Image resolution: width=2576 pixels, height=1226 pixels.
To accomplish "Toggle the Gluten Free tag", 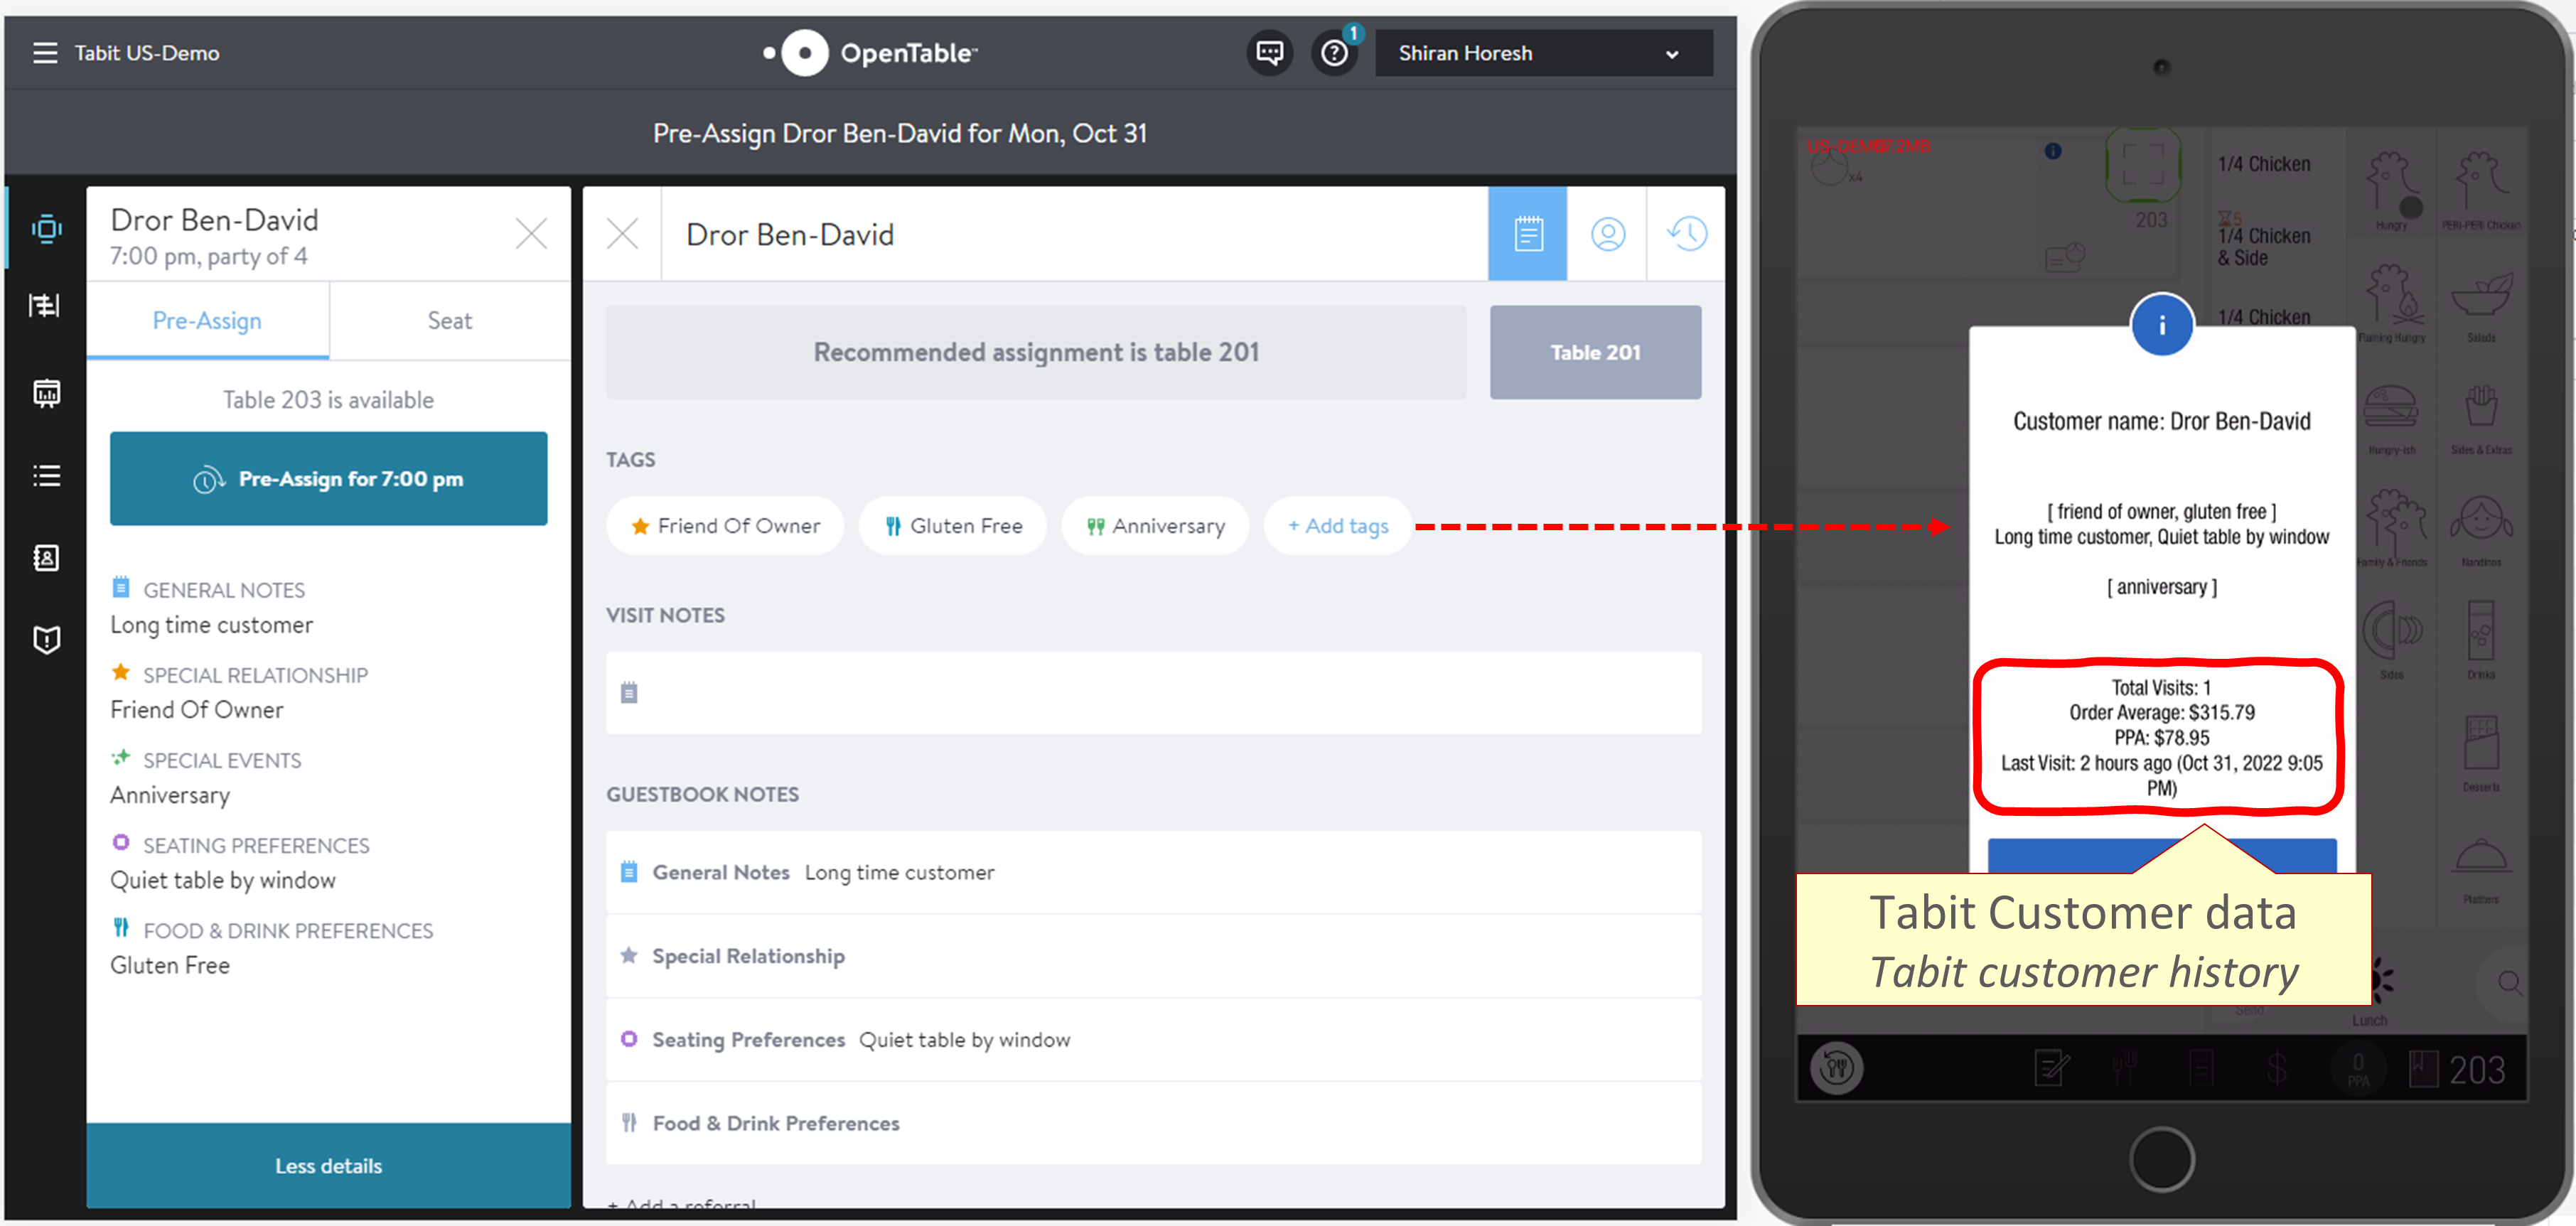I will click(x=952, y=525).
